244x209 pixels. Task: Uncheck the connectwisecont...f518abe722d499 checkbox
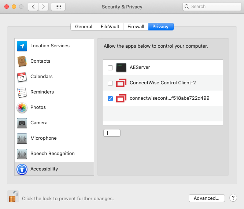point(110,99)
